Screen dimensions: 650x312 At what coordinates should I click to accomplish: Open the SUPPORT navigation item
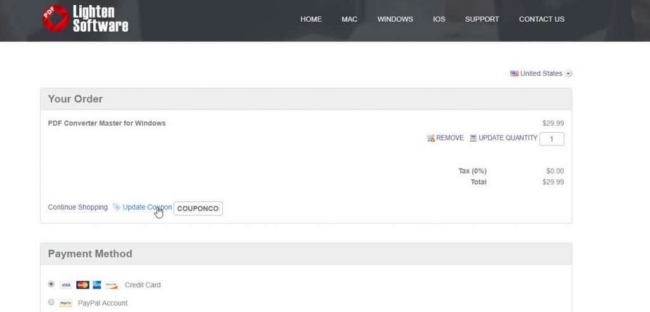click(x=482, y=19)
